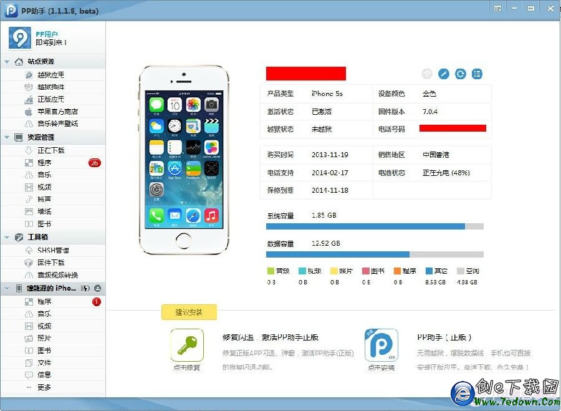Switch to the 建议安装 tab
The height and width of the screenshot is (411, 561).
click(189, 312)
